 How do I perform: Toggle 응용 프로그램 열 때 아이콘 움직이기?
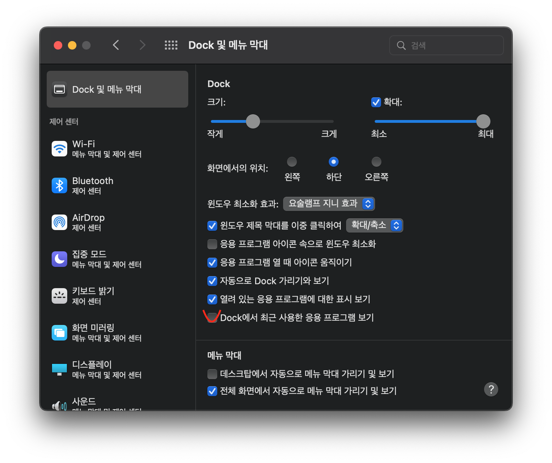point(212,263)
